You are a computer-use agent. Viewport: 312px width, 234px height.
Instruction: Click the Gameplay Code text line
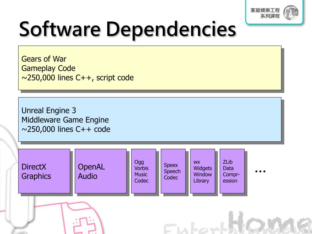[x=48, y=68]
